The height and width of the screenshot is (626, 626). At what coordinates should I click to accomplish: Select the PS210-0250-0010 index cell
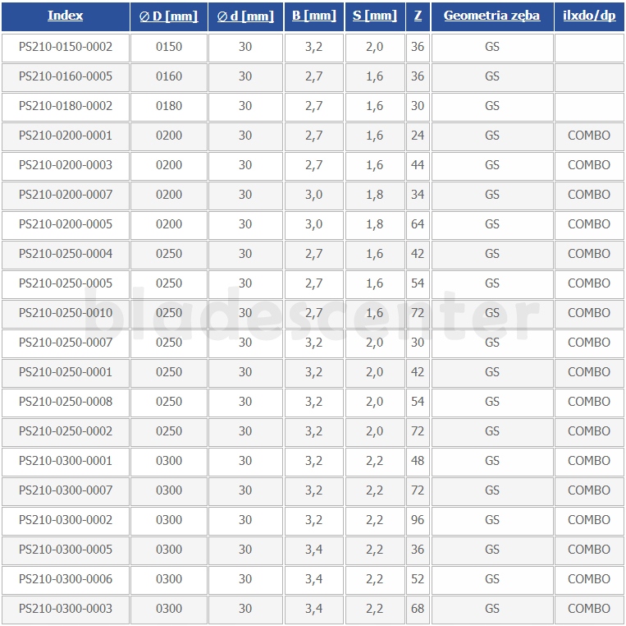click(x=66, y=313)
